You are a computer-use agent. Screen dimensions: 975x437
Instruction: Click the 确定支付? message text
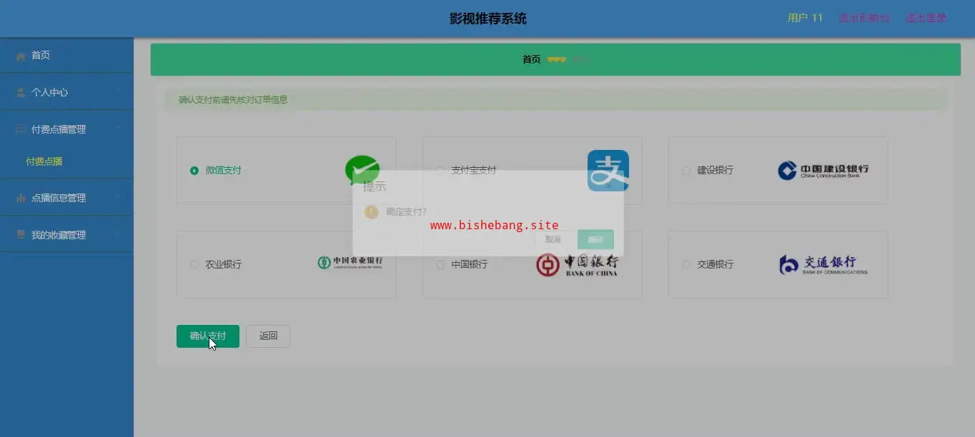406,211
